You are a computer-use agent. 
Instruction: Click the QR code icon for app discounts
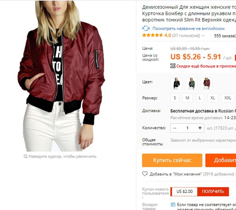tap(173, 66)
